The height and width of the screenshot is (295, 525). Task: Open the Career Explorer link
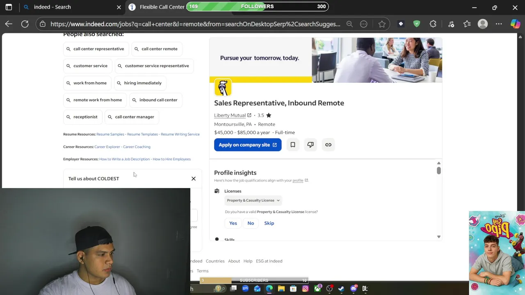point(107,147)
